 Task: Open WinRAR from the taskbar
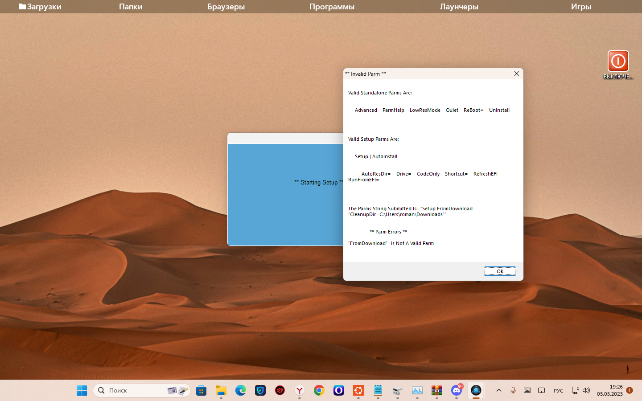click(437, 390)
